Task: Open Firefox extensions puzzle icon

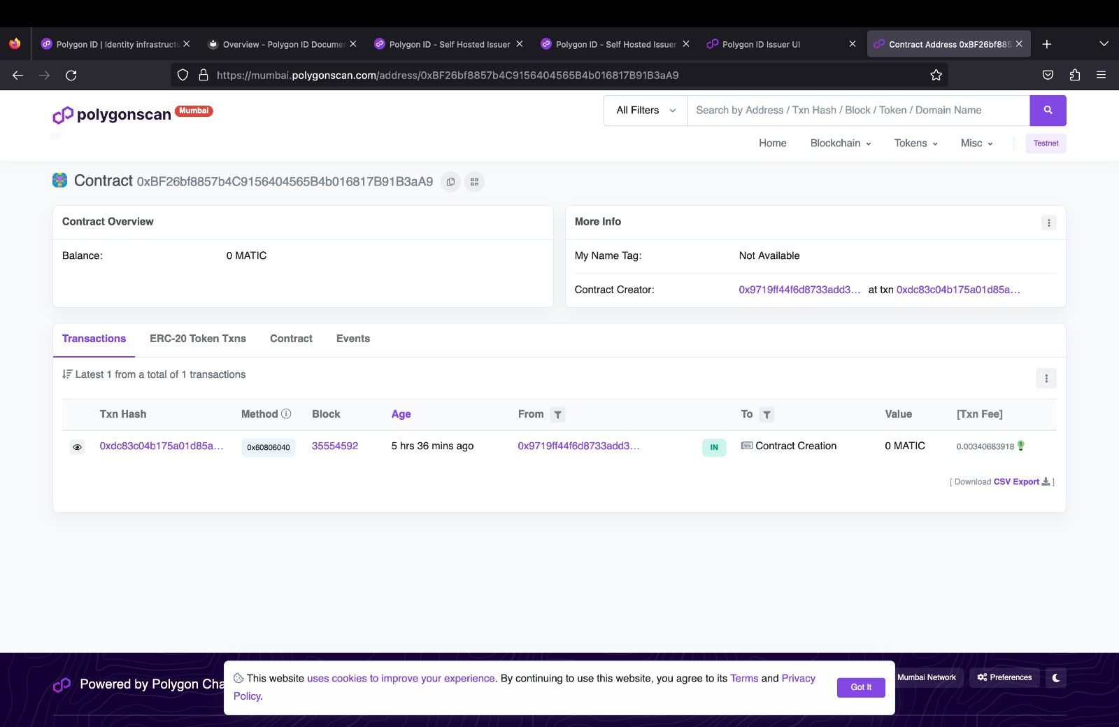Action: 1075,75
